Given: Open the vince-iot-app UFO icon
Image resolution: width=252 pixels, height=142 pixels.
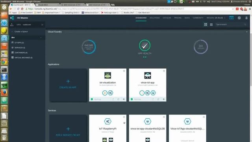Looking at the screenshot, I should point(148,75).
